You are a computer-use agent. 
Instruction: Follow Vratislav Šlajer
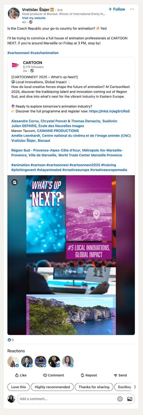click(x=117, y=9)
